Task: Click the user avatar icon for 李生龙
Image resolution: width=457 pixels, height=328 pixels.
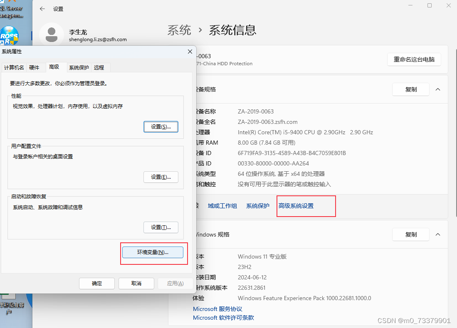Action: point(52,35)
